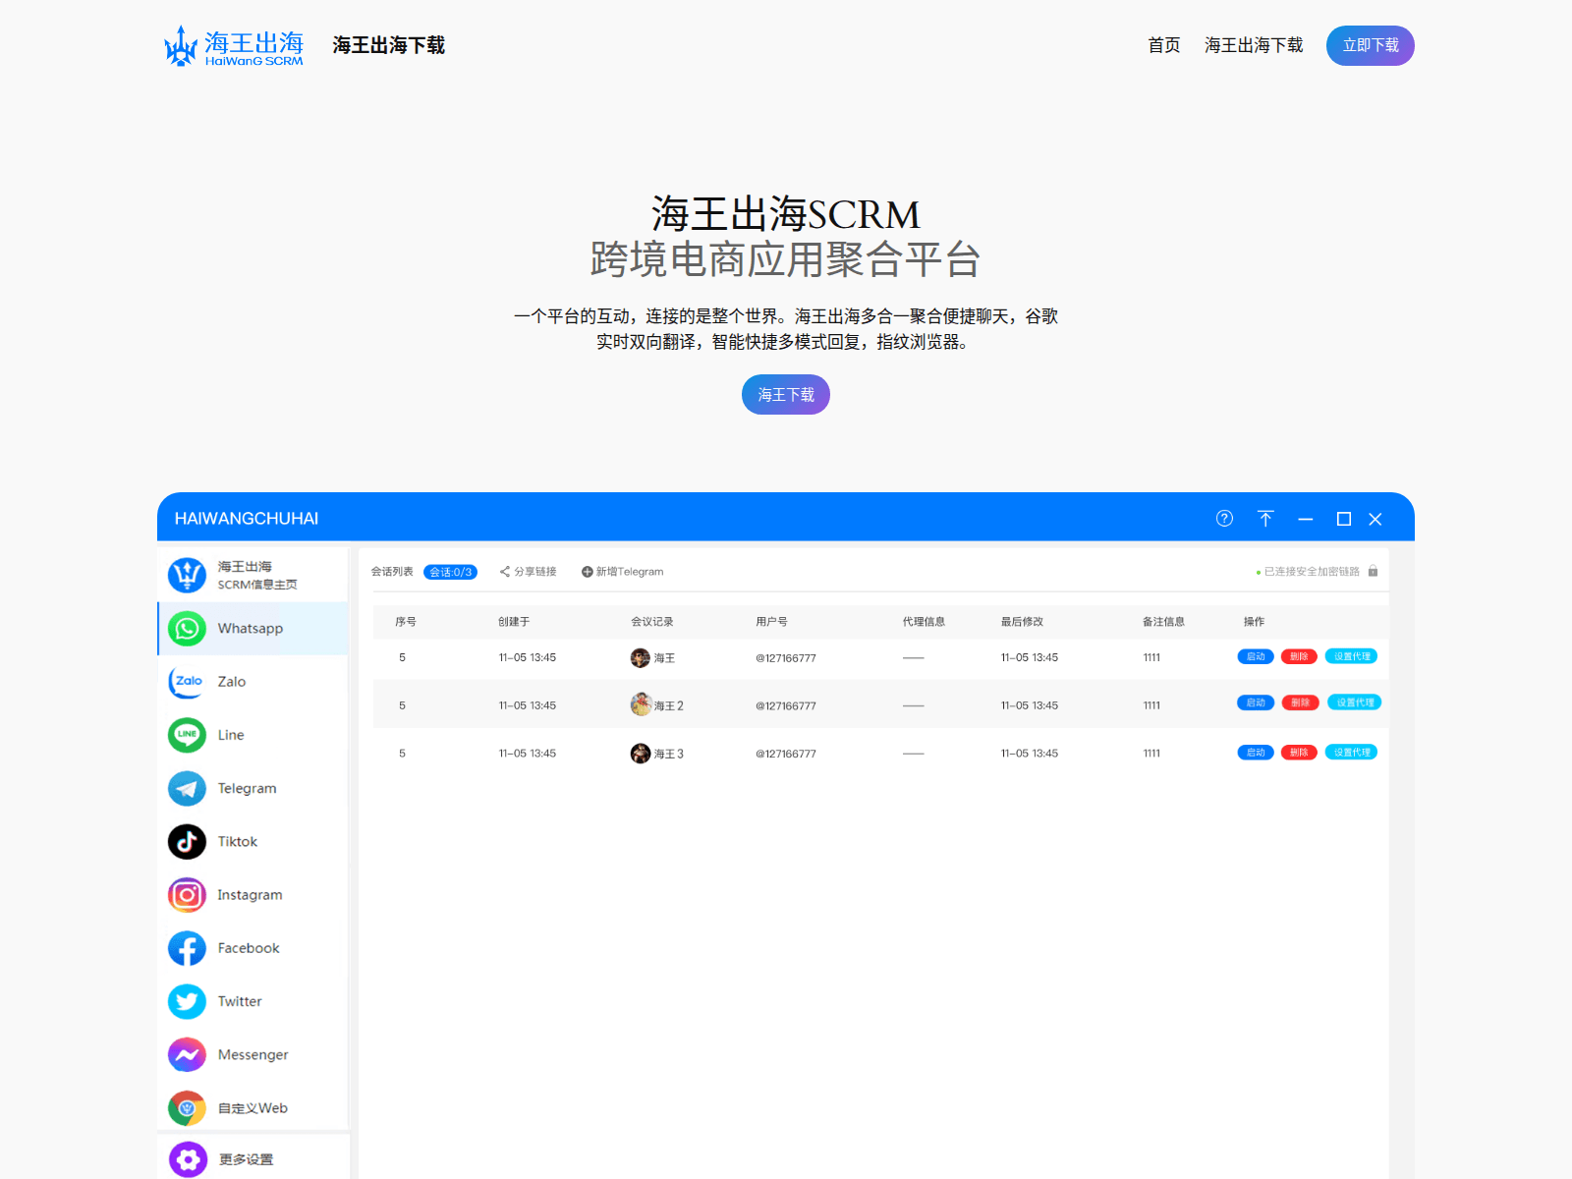This screenshot has width=1572, height=1179.
Task: Select the Zalo icon in sidebar
Action: (187, 682)
